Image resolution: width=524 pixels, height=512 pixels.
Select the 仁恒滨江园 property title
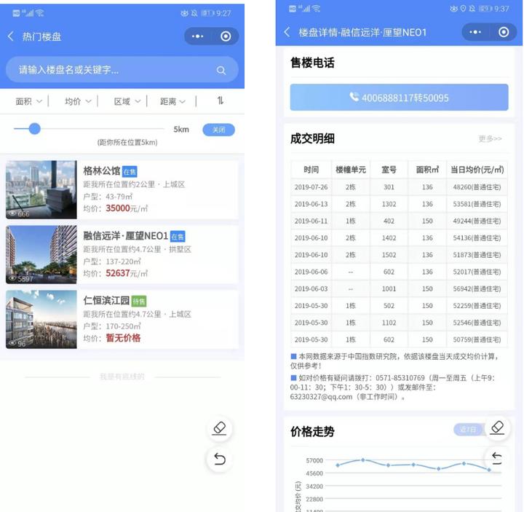pos(106,301)
